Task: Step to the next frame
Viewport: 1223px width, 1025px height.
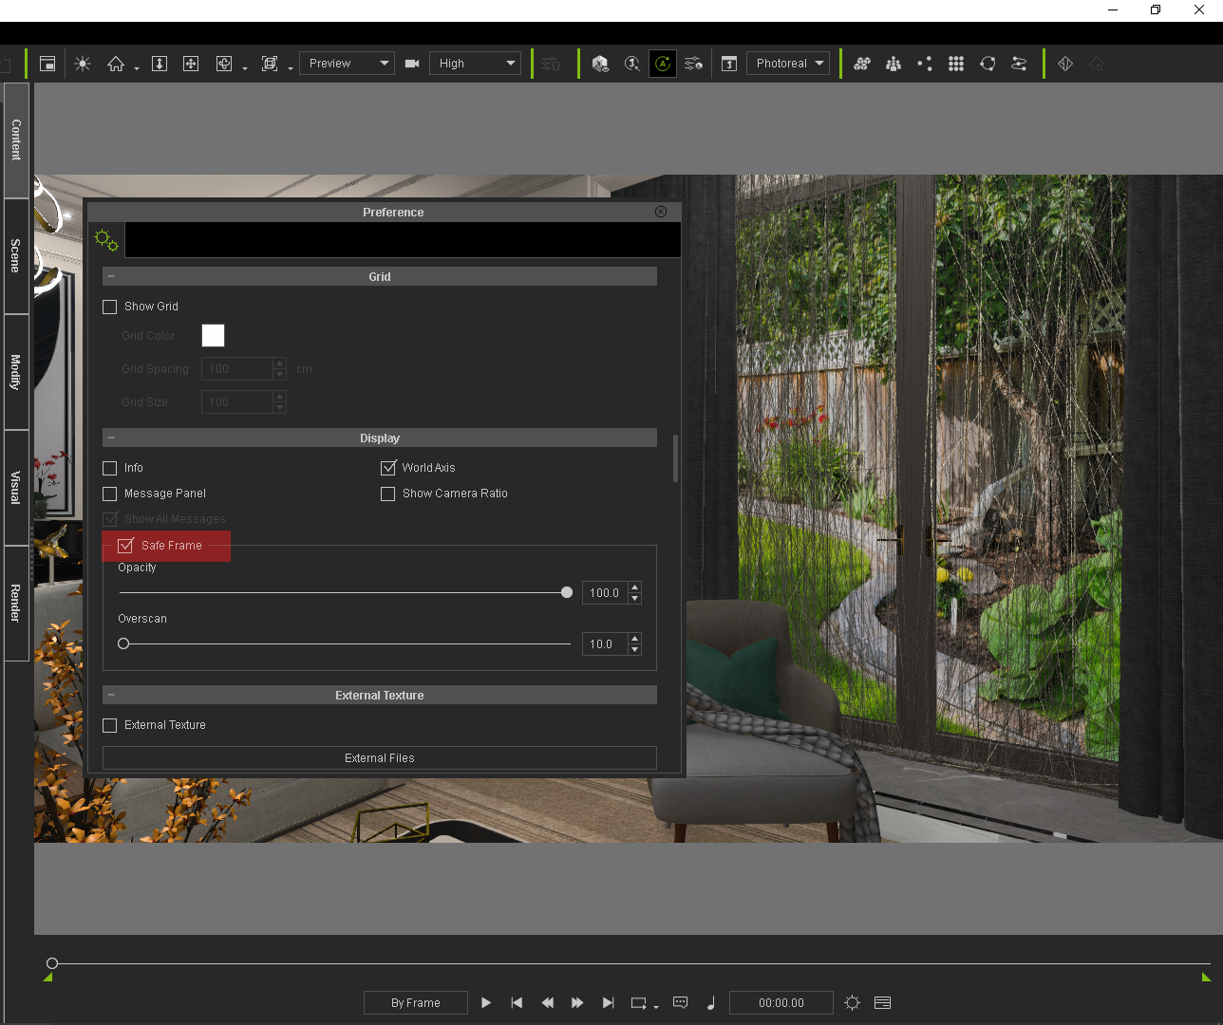Action: 577,1002
